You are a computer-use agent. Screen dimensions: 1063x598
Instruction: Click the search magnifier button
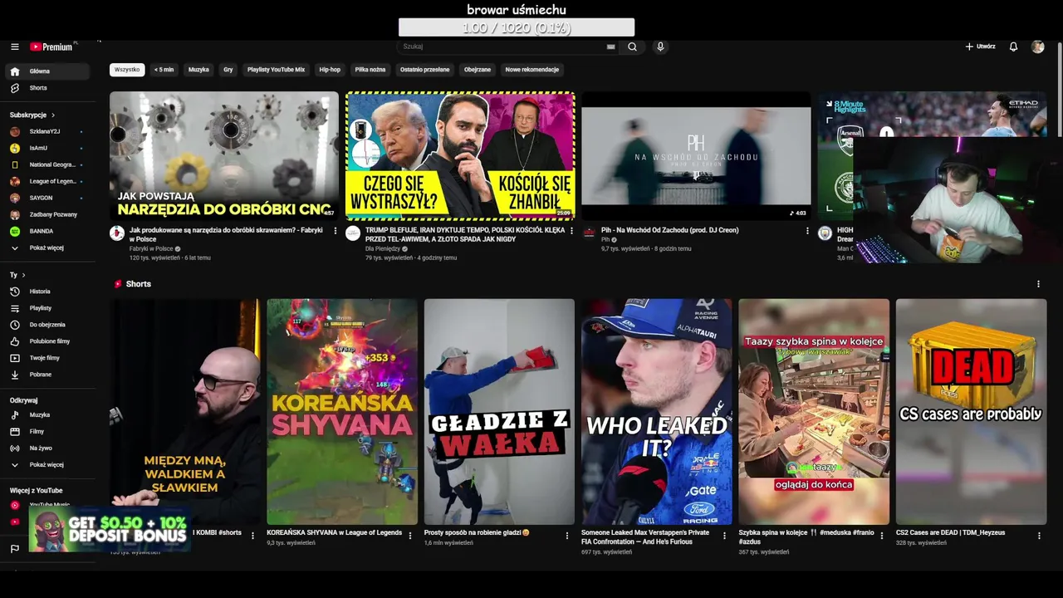tap(632, 47)
